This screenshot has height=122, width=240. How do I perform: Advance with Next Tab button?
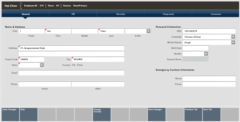coord(211,115)
